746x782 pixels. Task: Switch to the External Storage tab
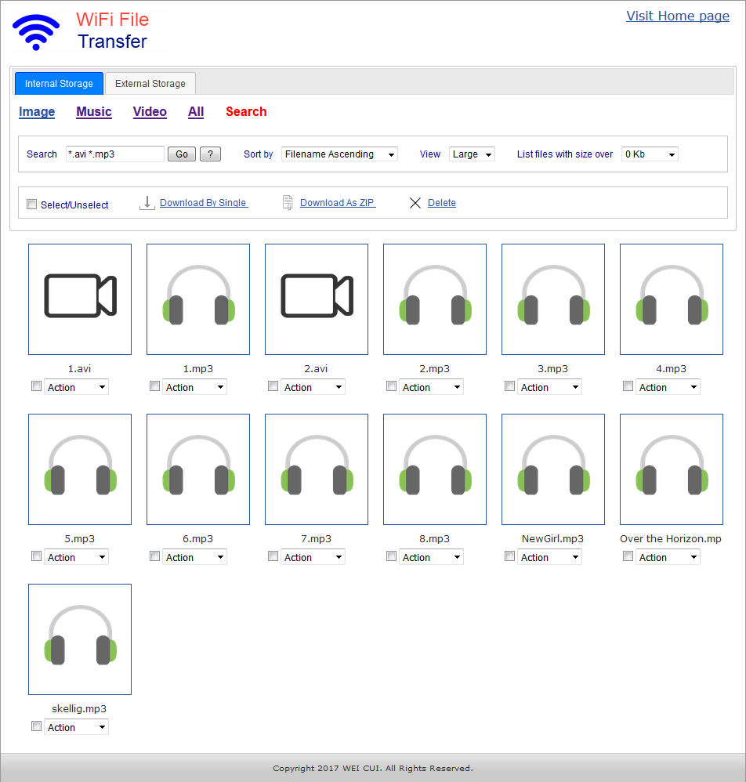coord(150,84)
